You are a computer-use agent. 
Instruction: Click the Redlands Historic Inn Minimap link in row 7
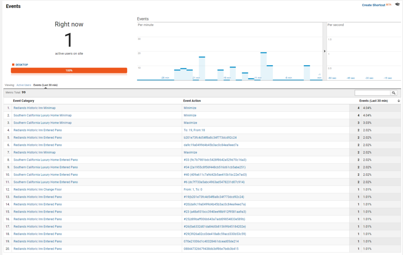[35, 152]
